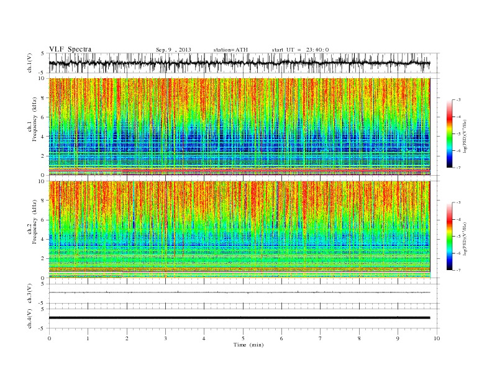Click the 'Time (min)' axis label
The height and width of the screenshot is (380, 492).
[x=248, y=345]
